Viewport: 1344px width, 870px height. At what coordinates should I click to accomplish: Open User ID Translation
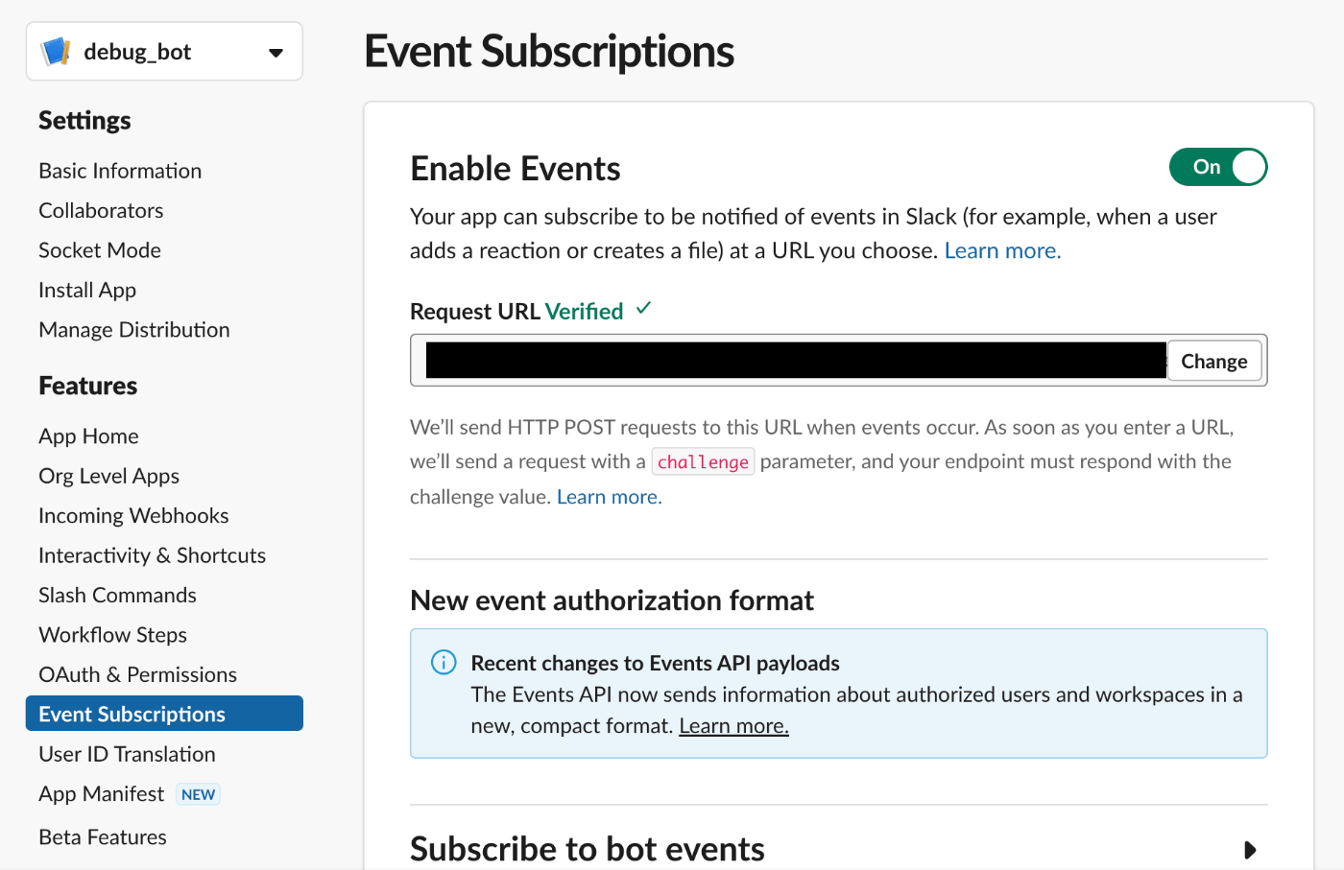(x=127, y=755)
